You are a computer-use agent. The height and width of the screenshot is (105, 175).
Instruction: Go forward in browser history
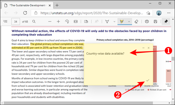pos(16,13)
